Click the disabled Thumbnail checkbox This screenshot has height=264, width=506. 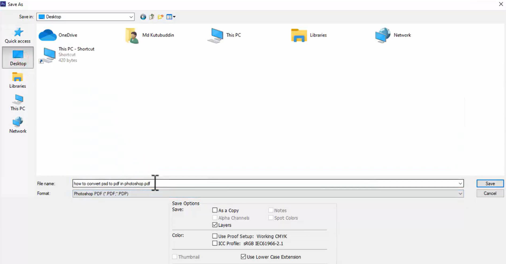(x=175, y=257)
